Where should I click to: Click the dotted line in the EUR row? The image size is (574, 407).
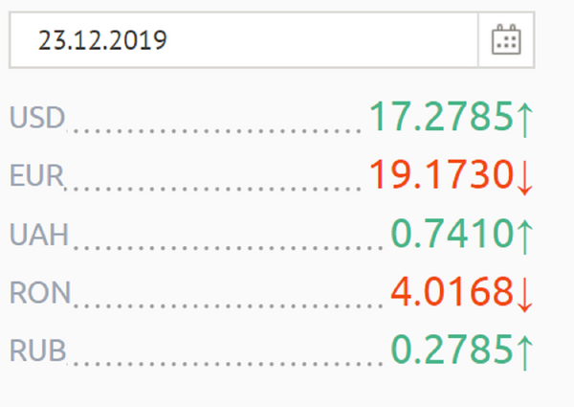[x=214, y=189]
